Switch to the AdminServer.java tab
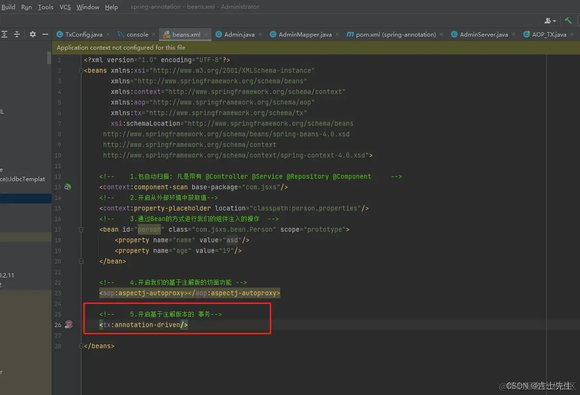The height and width of the screenshot is (395, 580). click(484, 35)
